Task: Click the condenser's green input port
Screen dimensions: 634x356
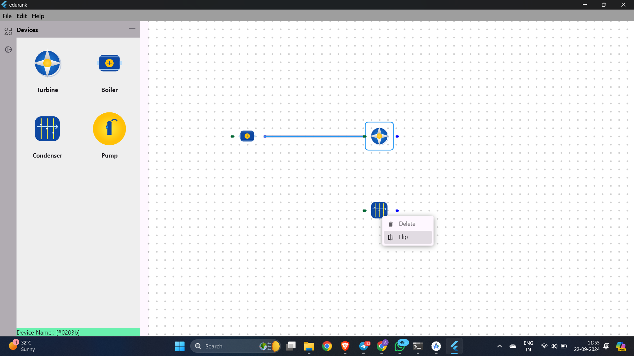Action: point(365,211)
